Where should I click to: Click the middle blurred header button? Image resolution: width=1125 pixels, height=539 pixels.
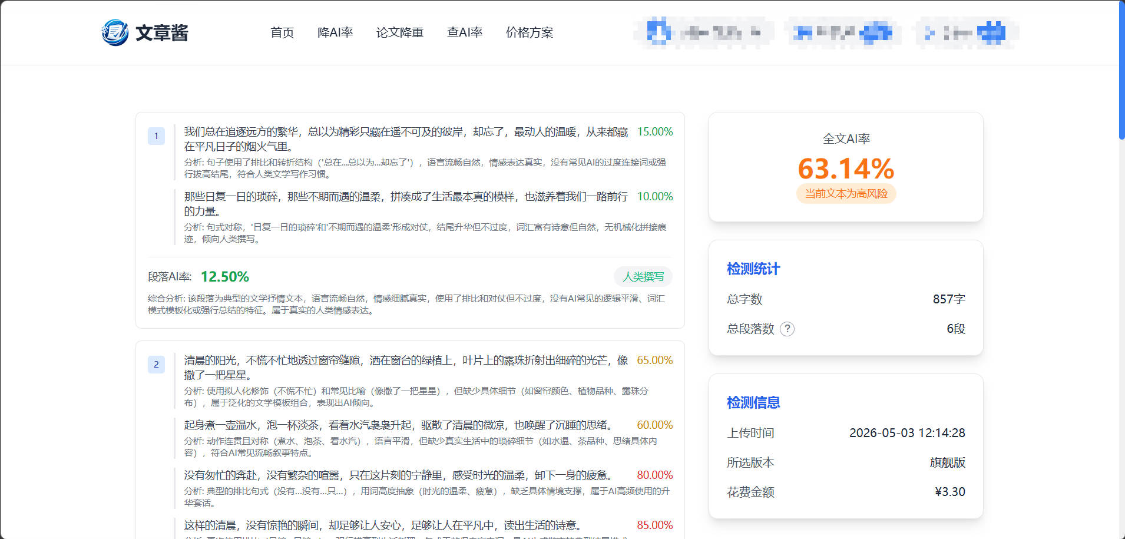pyautogui.click(x=842, y=32)
